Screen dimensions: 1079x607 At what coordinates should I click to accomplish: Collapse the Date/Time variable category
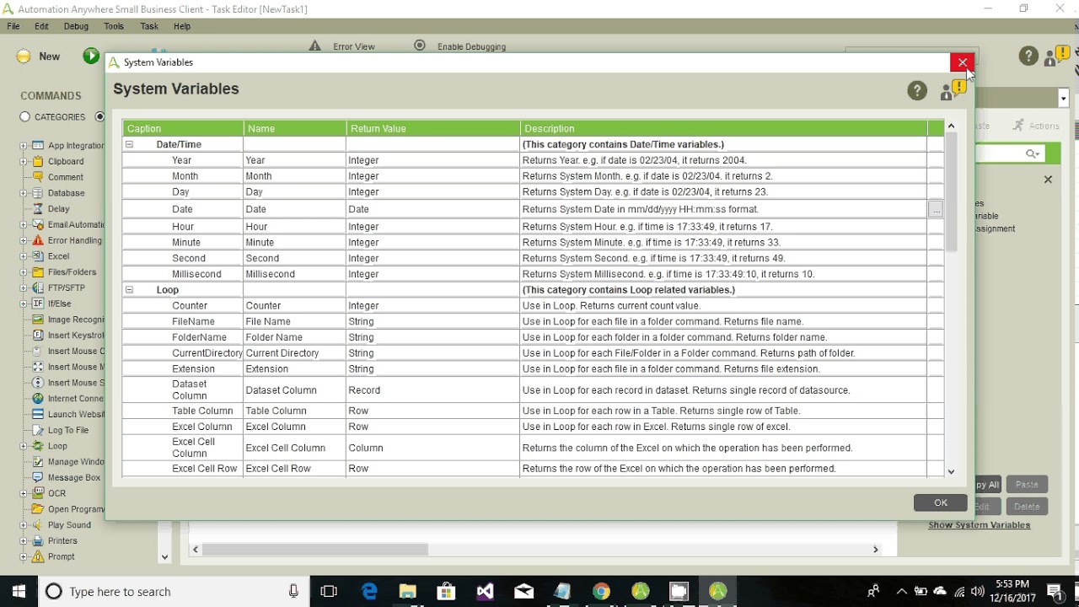[129, 144]
